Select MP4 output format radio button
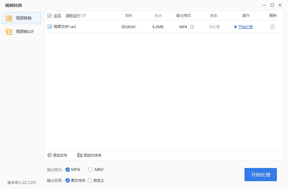Screen dimensions: 288x189 point(67,170)
